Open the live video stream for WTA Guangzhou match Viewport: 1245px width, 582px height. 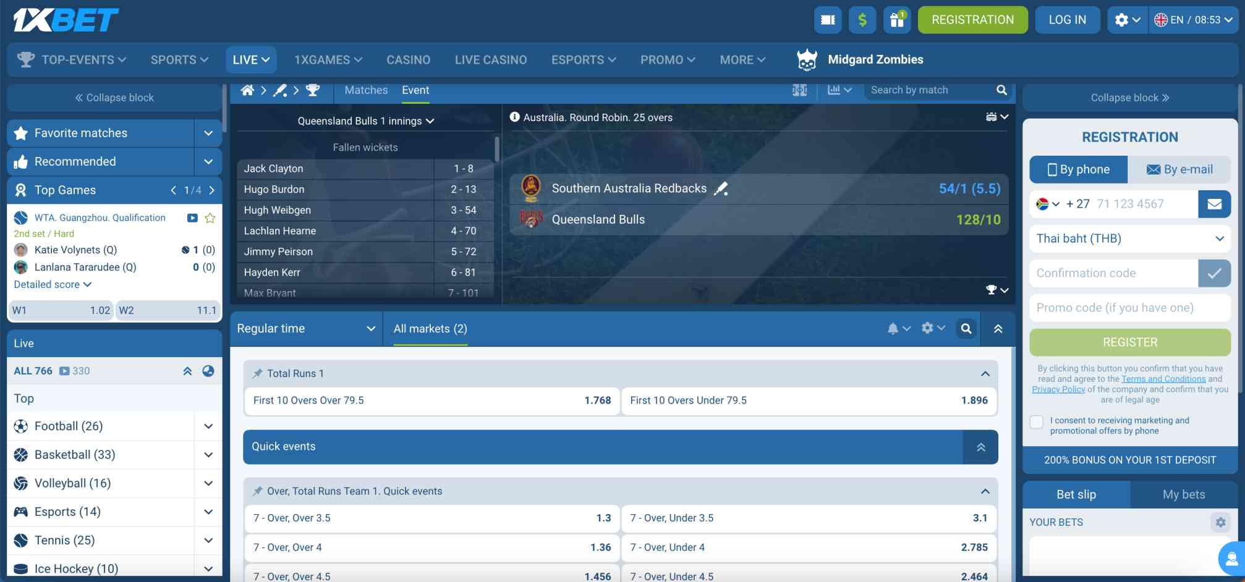click(192, 217)
